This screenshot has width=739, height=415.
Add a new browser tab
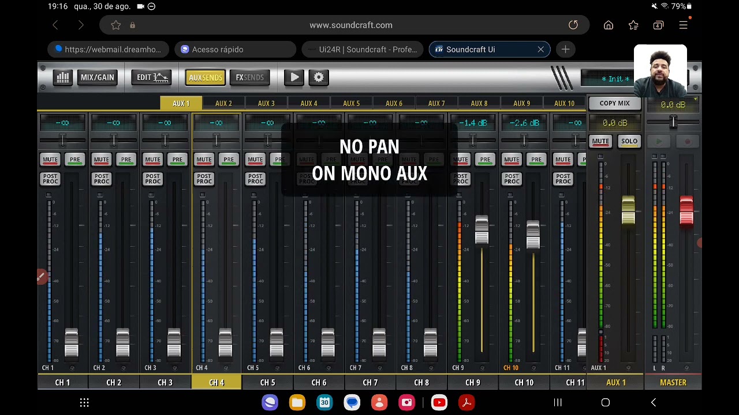click(565, 50)
